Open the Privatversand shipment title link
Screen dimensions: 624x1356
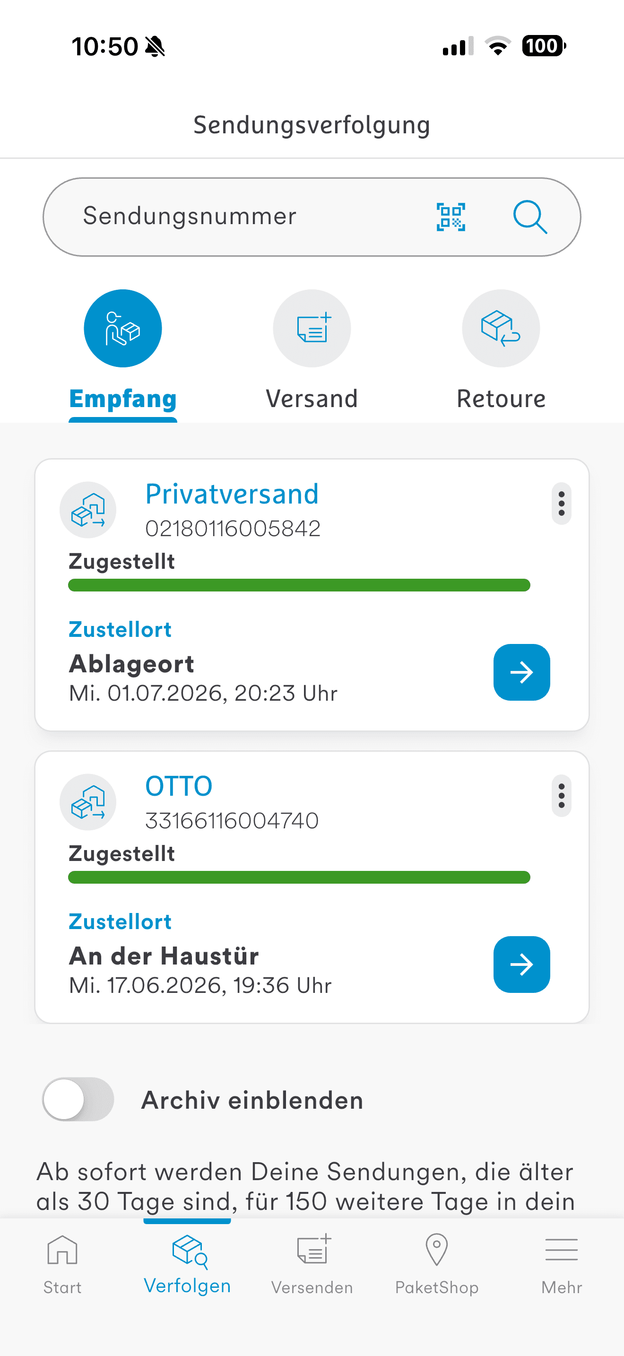232,494
